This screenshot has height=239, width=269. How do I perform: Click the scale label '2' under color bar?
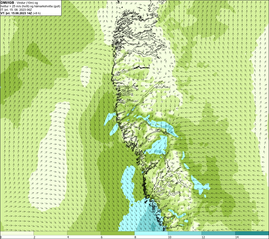pos(34,237)
